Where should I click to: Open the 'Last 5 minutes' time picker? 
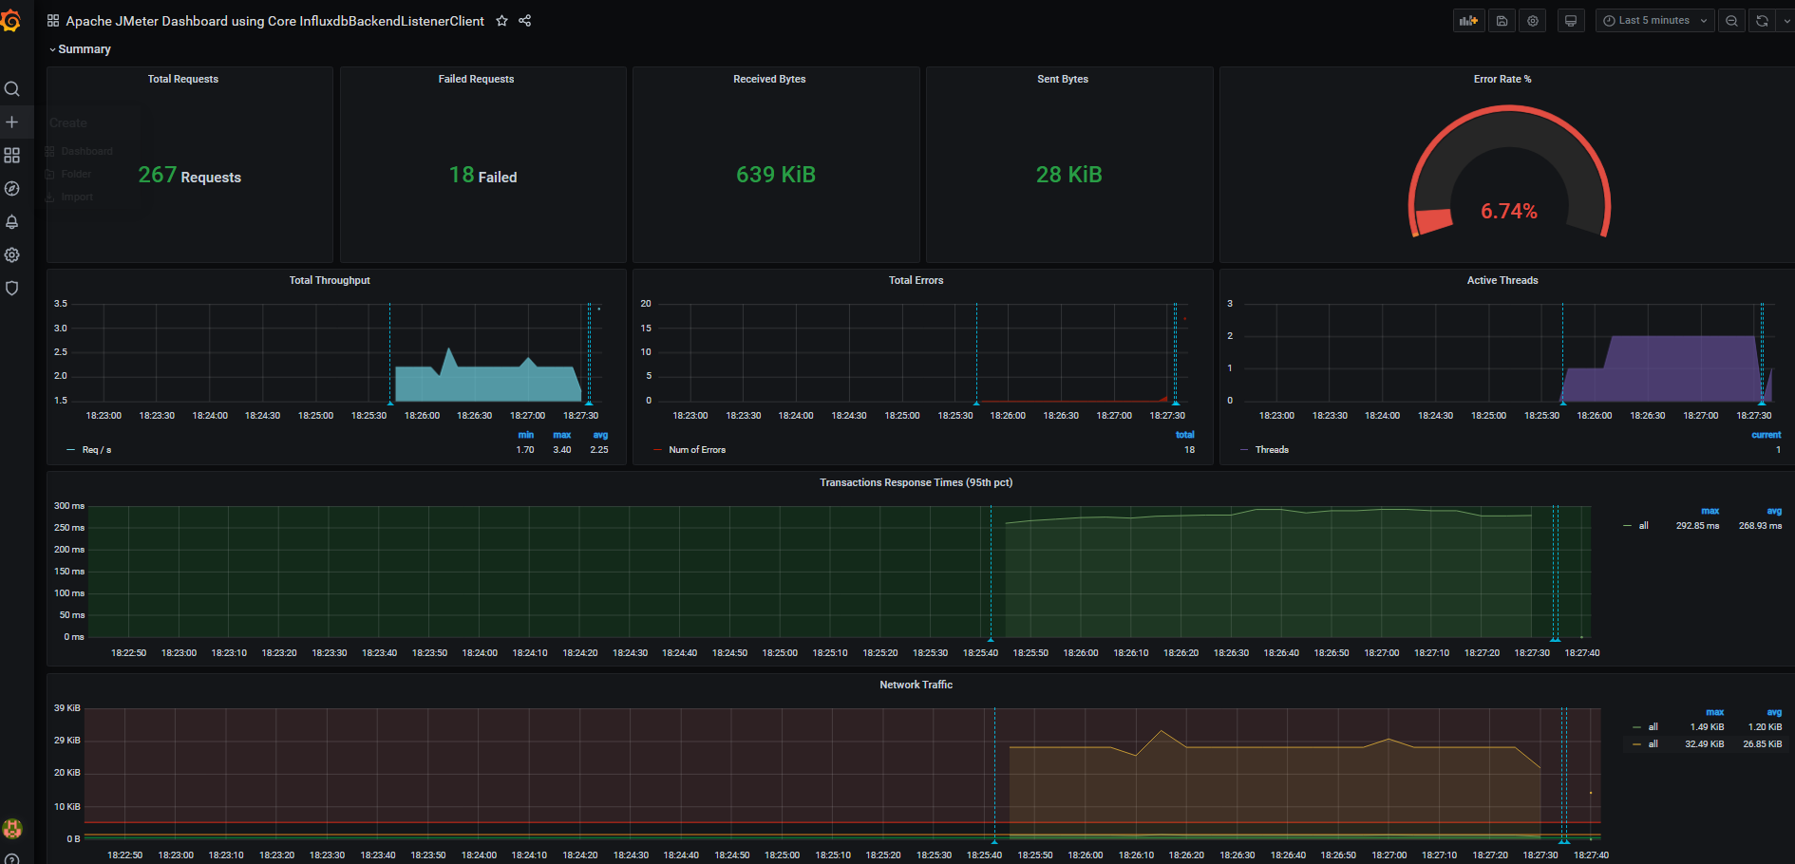[x=1653, y=21]
